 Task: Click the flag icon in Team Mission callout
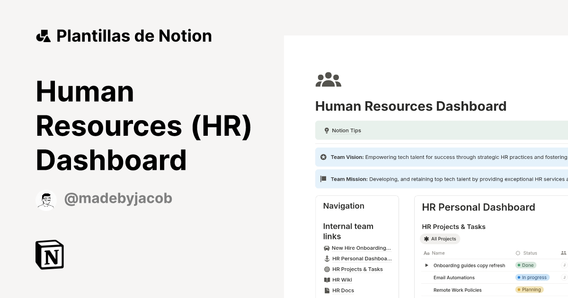pos(323,179)
